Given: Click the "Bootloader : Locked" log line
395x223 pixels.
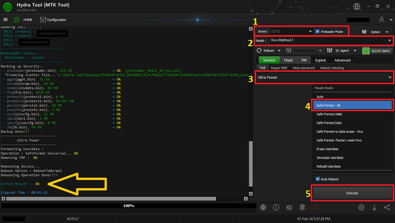Looking at the screenshot, I should pos(24,57).
